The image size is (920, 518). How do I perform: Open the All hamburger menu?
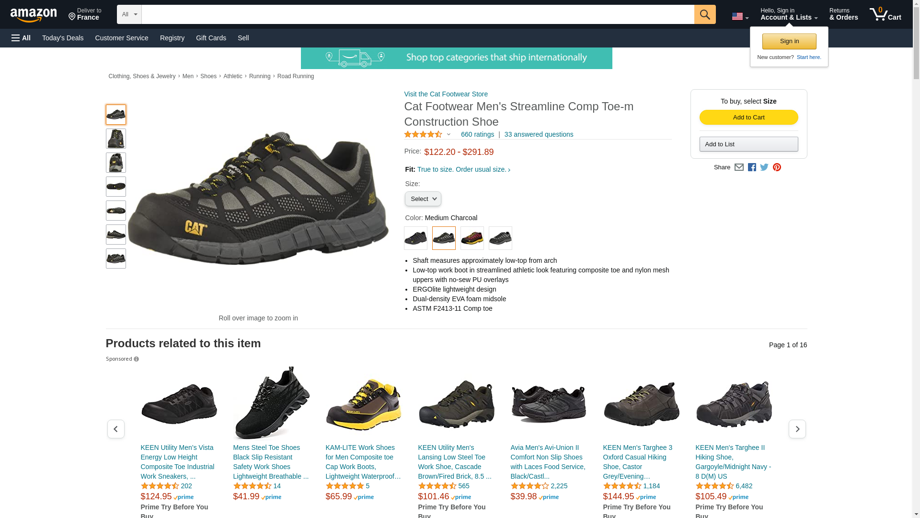click(x=21, y=38)
